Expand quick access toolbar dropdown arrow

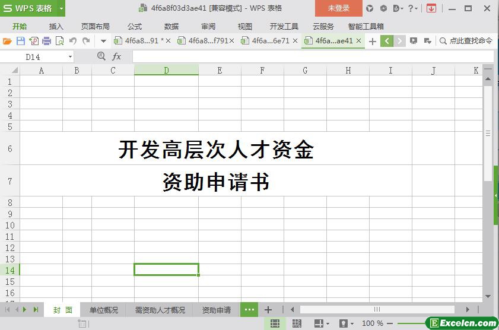pyautogui.click(x=103, y=41)
